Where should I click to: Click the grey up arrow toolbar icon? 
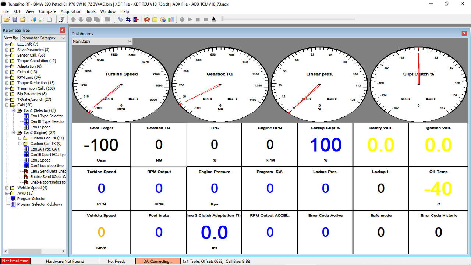[x=73, y=20]
